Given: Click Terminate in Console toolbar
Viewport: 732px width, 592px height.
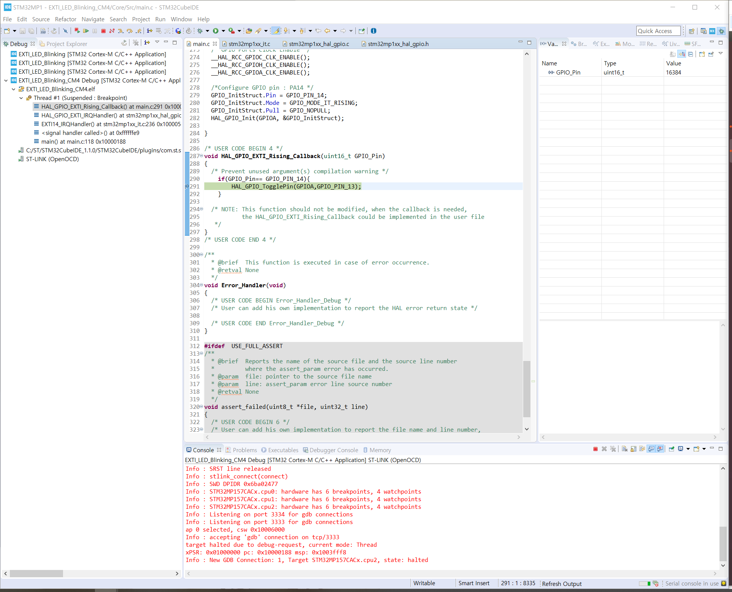Looking at the screenshot, I should coord(595,449).
